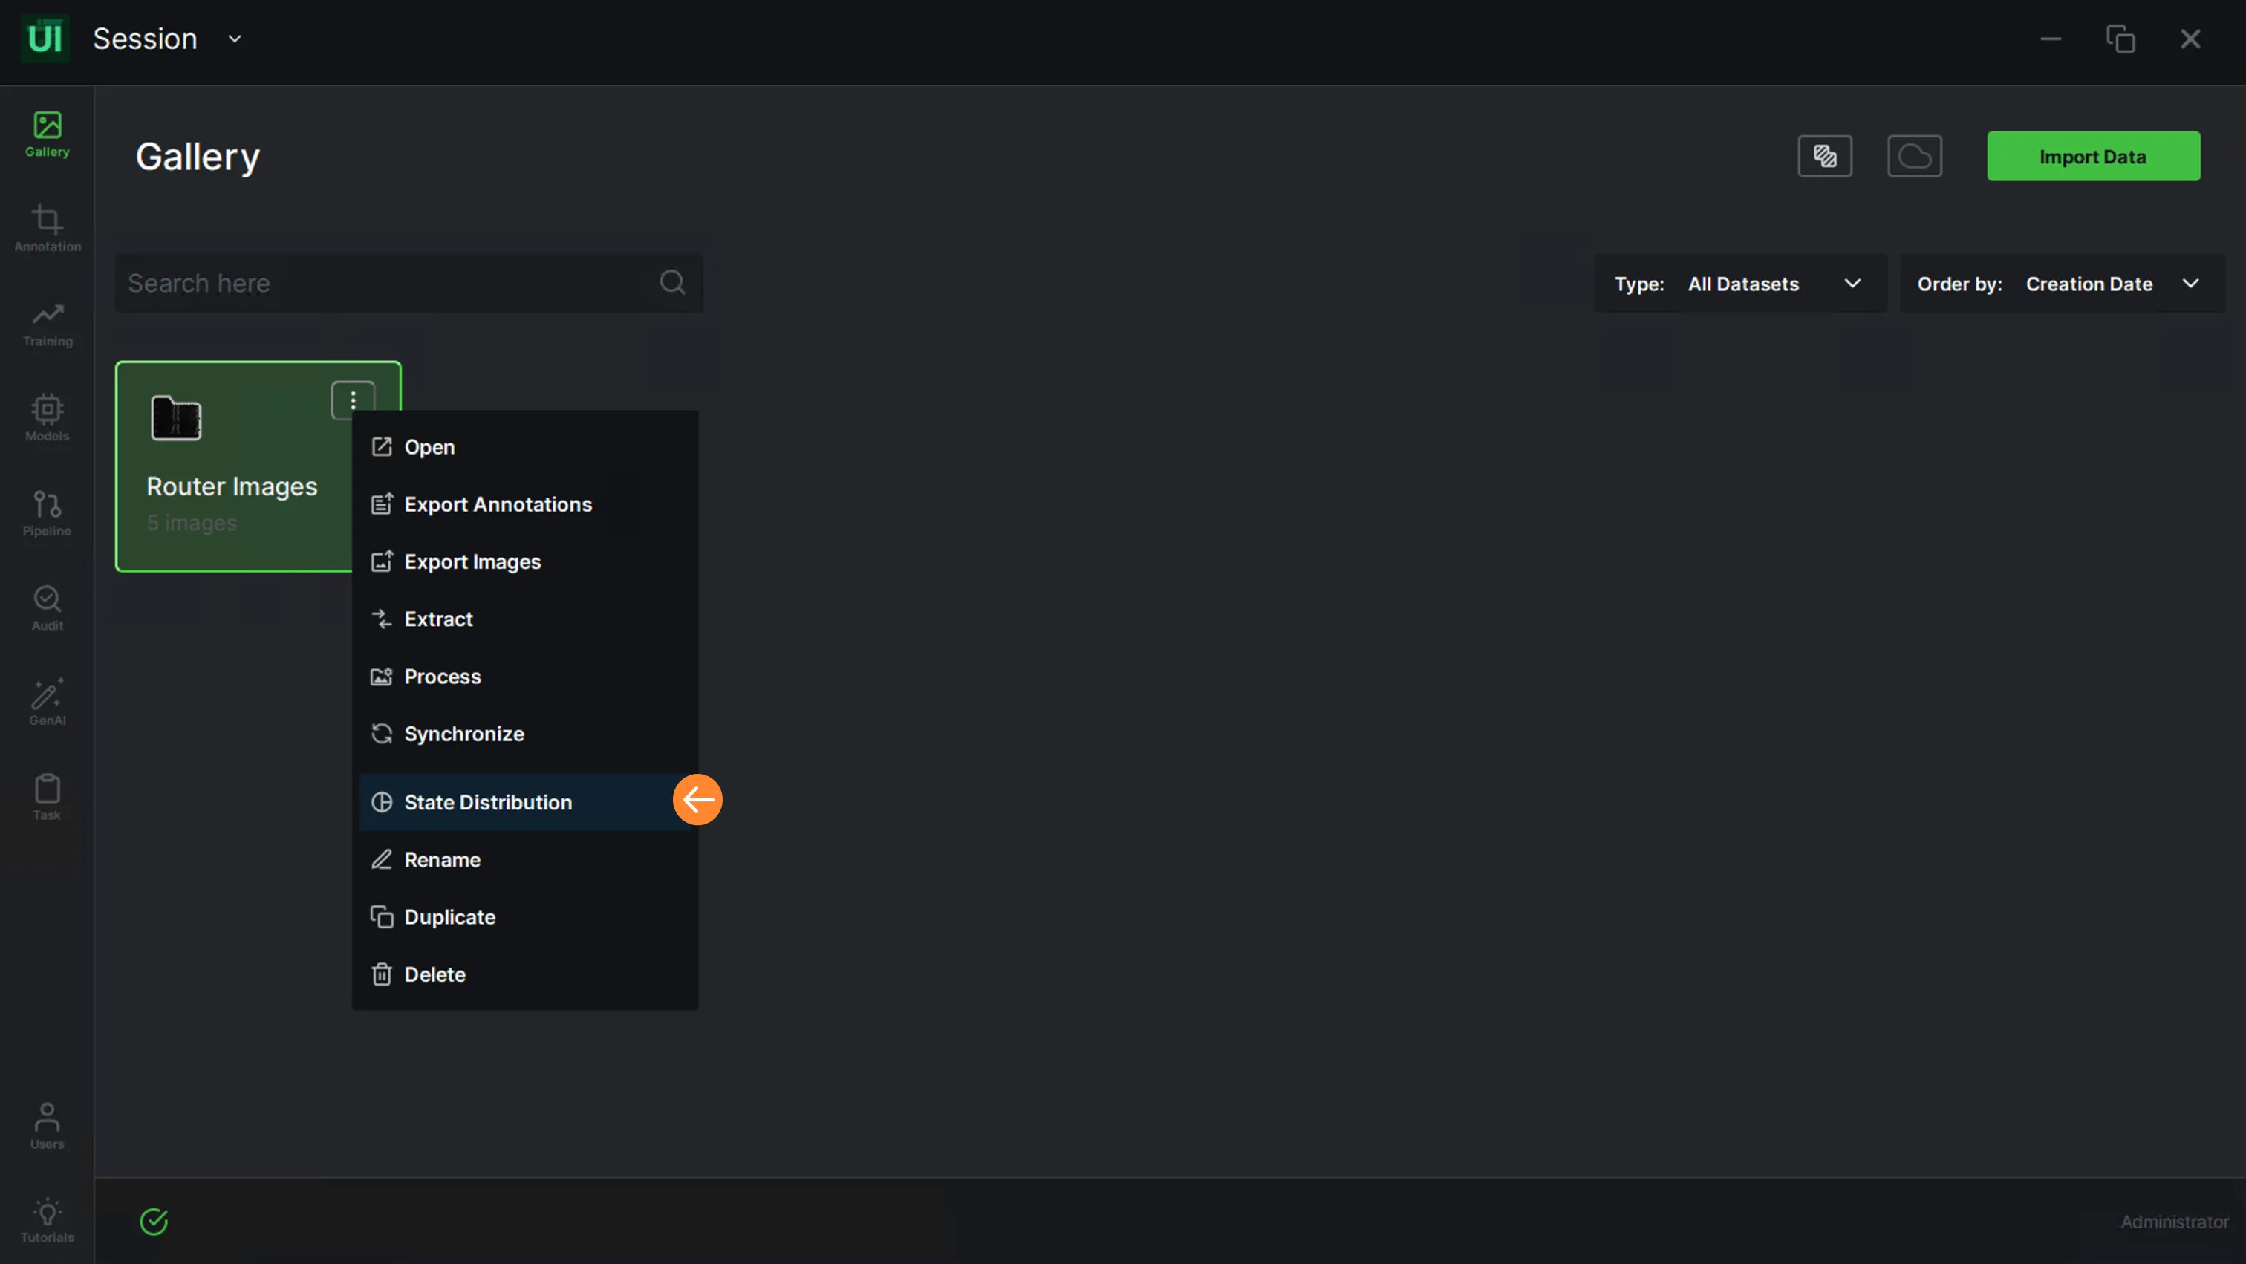Viewport: 2246px width, 1264px height.
Task: Click the Router Images folder icon
Action: (176, 418)
